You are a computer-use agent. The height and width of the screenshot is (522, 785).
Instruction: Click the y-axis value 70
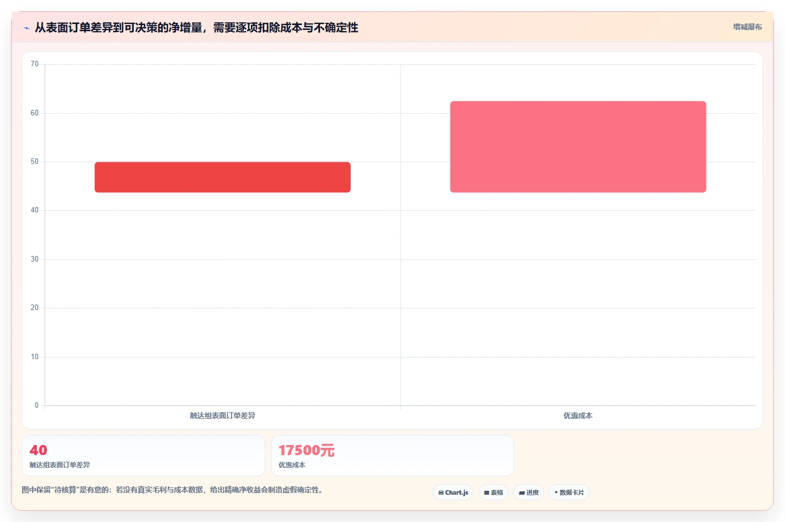[35, 64]
